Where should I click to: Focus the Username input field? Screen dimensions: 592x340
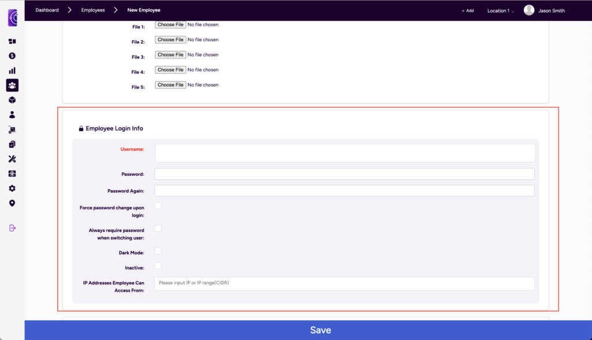pos(345,153)
